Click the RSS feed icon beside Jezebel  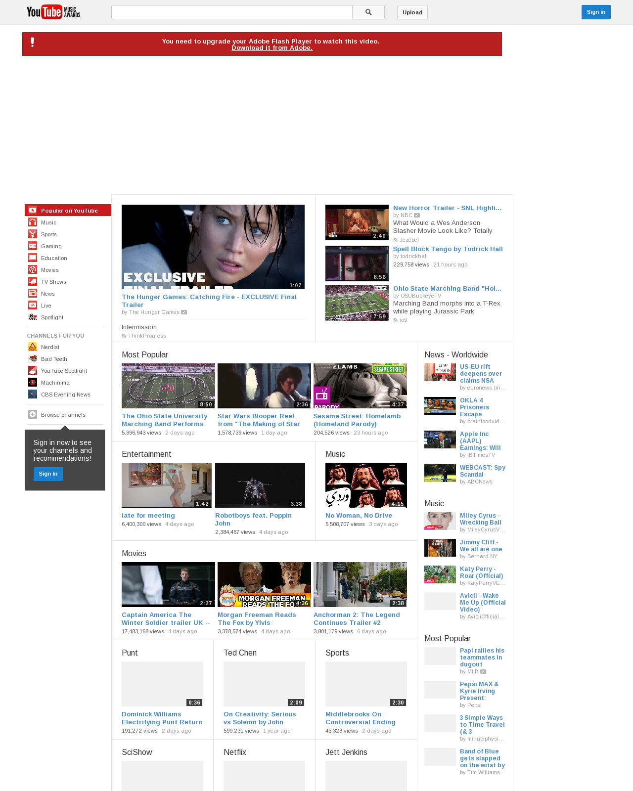pyautogui.click(x=395, y=240)
